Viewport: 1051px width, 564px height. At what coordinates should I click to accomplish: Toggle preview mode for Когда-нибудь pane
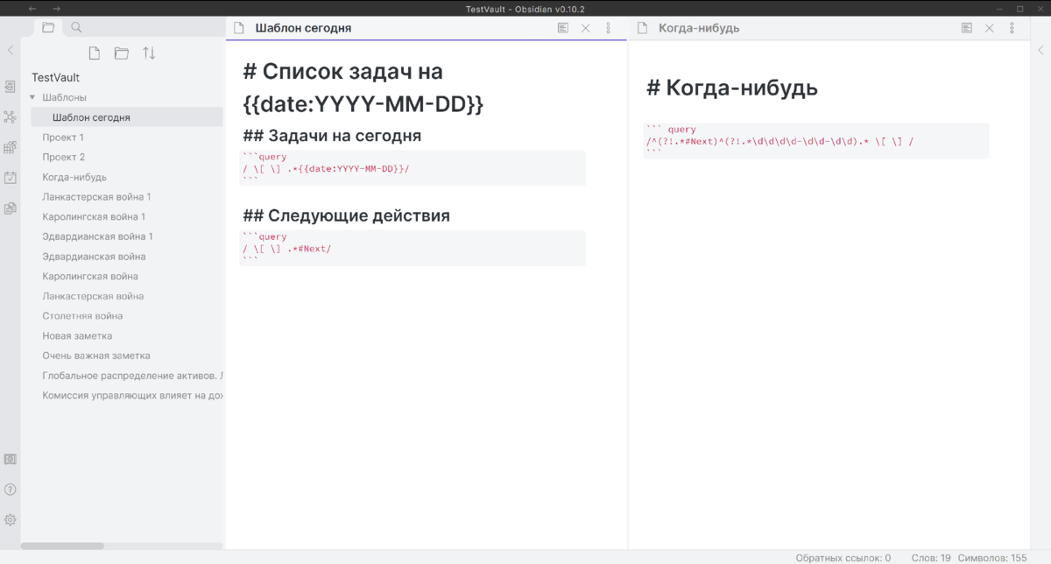tap(966, 28)
